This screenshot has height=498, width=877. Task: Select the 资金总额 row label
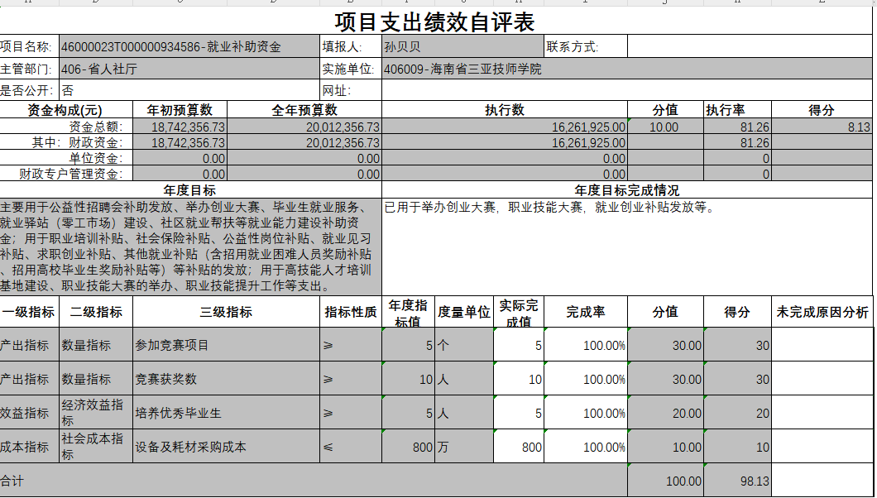pos(66,127)
